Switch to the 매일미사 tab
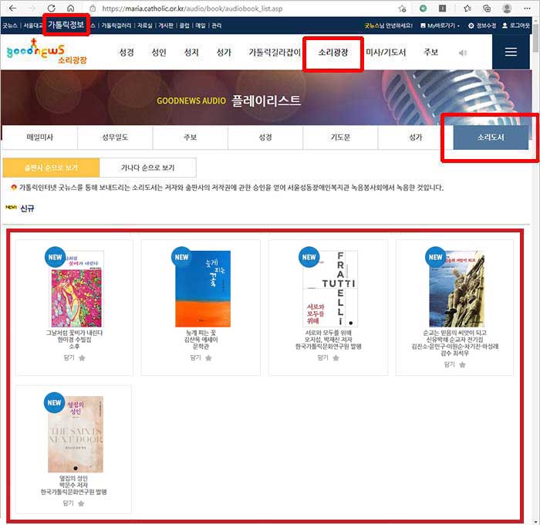 pos(40,137)
